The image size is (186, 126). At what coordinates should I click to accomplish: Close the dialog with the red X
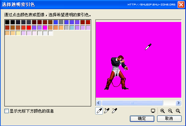[181, 5]
